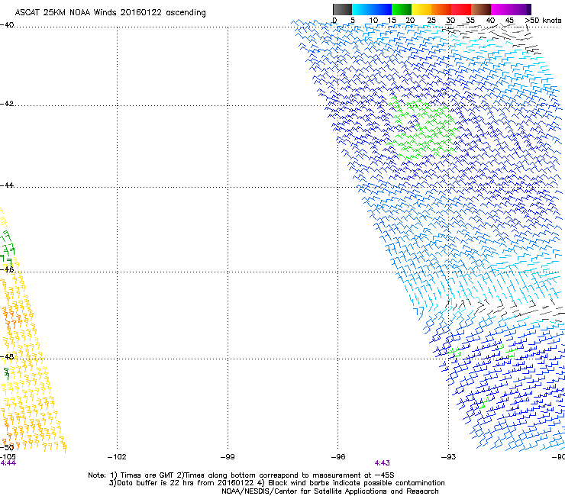This screenshot has width=565, height=496.
Task: Click the '25' label on the color scale
Action: pos(431,21)
